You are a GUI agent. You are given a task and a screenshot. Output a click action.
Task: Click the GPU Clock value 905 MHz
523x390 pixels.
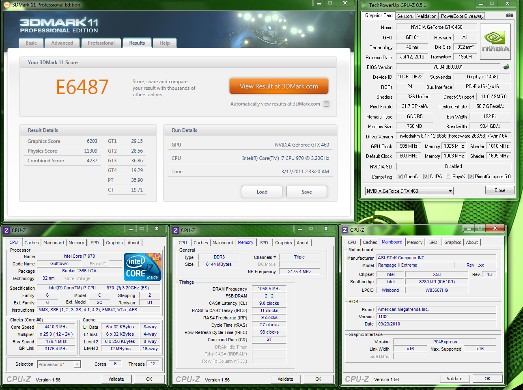[409, 146]
